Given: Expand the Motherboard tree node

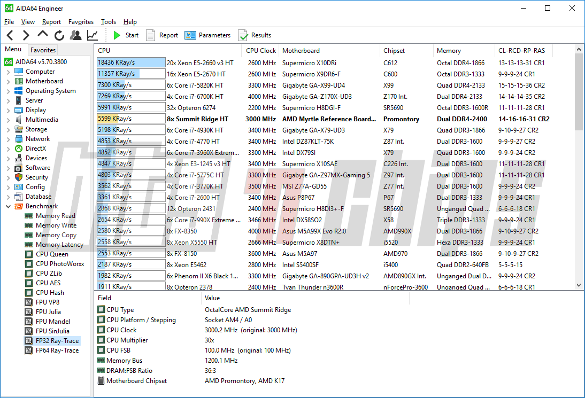Looking at the screenshot, I should coord(8,81).
